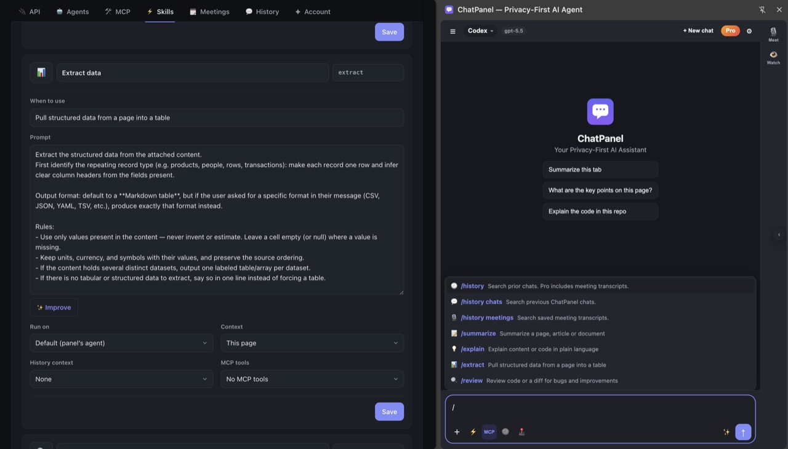Select the /summarize command
Image resolution: width=788 pixels, height=449 pixels.
point(600,333)
